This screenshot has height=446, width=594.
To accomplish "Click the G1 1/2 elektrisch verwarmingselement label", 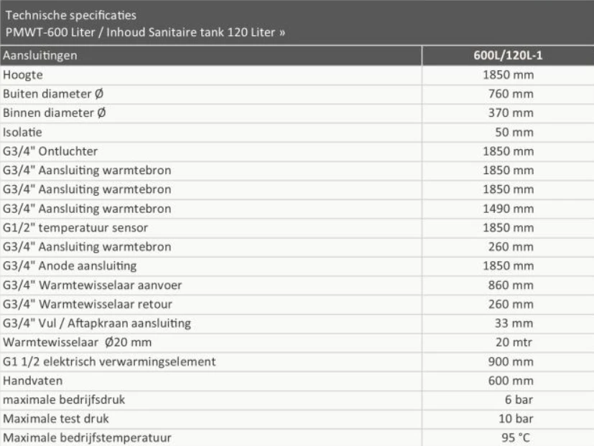I will (110, 361).
